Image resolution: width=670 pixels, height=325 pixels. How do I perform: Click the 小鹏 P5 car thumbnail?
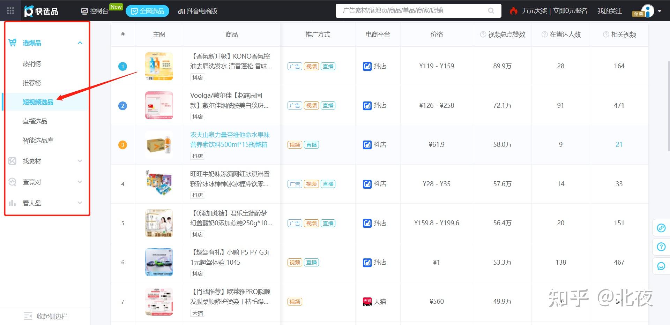tap(159, 263)
